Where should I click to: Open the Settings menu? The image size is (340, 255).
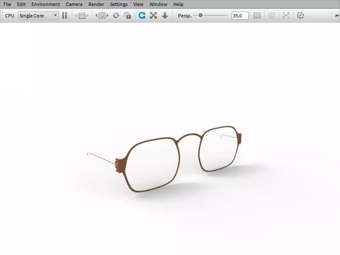119,4
